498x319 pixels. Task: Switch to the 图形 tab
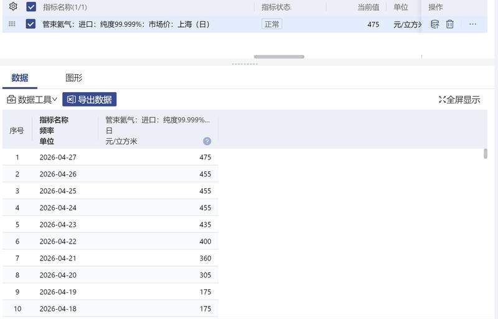74,78
